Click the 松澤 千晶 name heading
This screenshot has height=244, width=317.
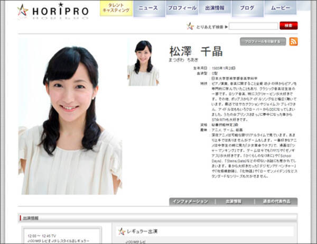[x=195, y=51]
